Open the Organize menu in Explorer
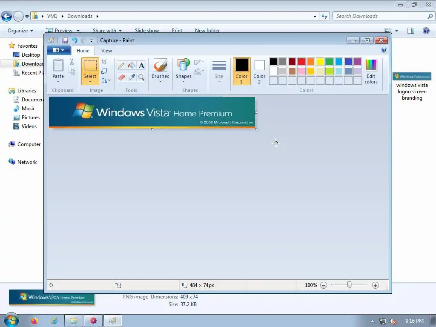This screenshot has height=327, width=436. [x=20, y=31]
